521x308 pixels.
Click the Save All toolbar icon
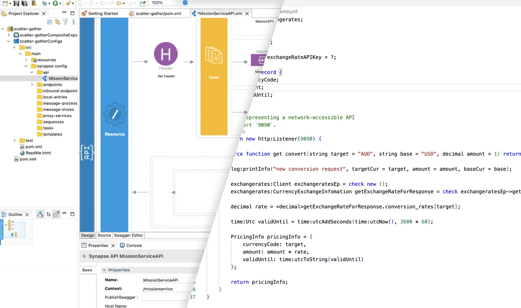[24, 3]
